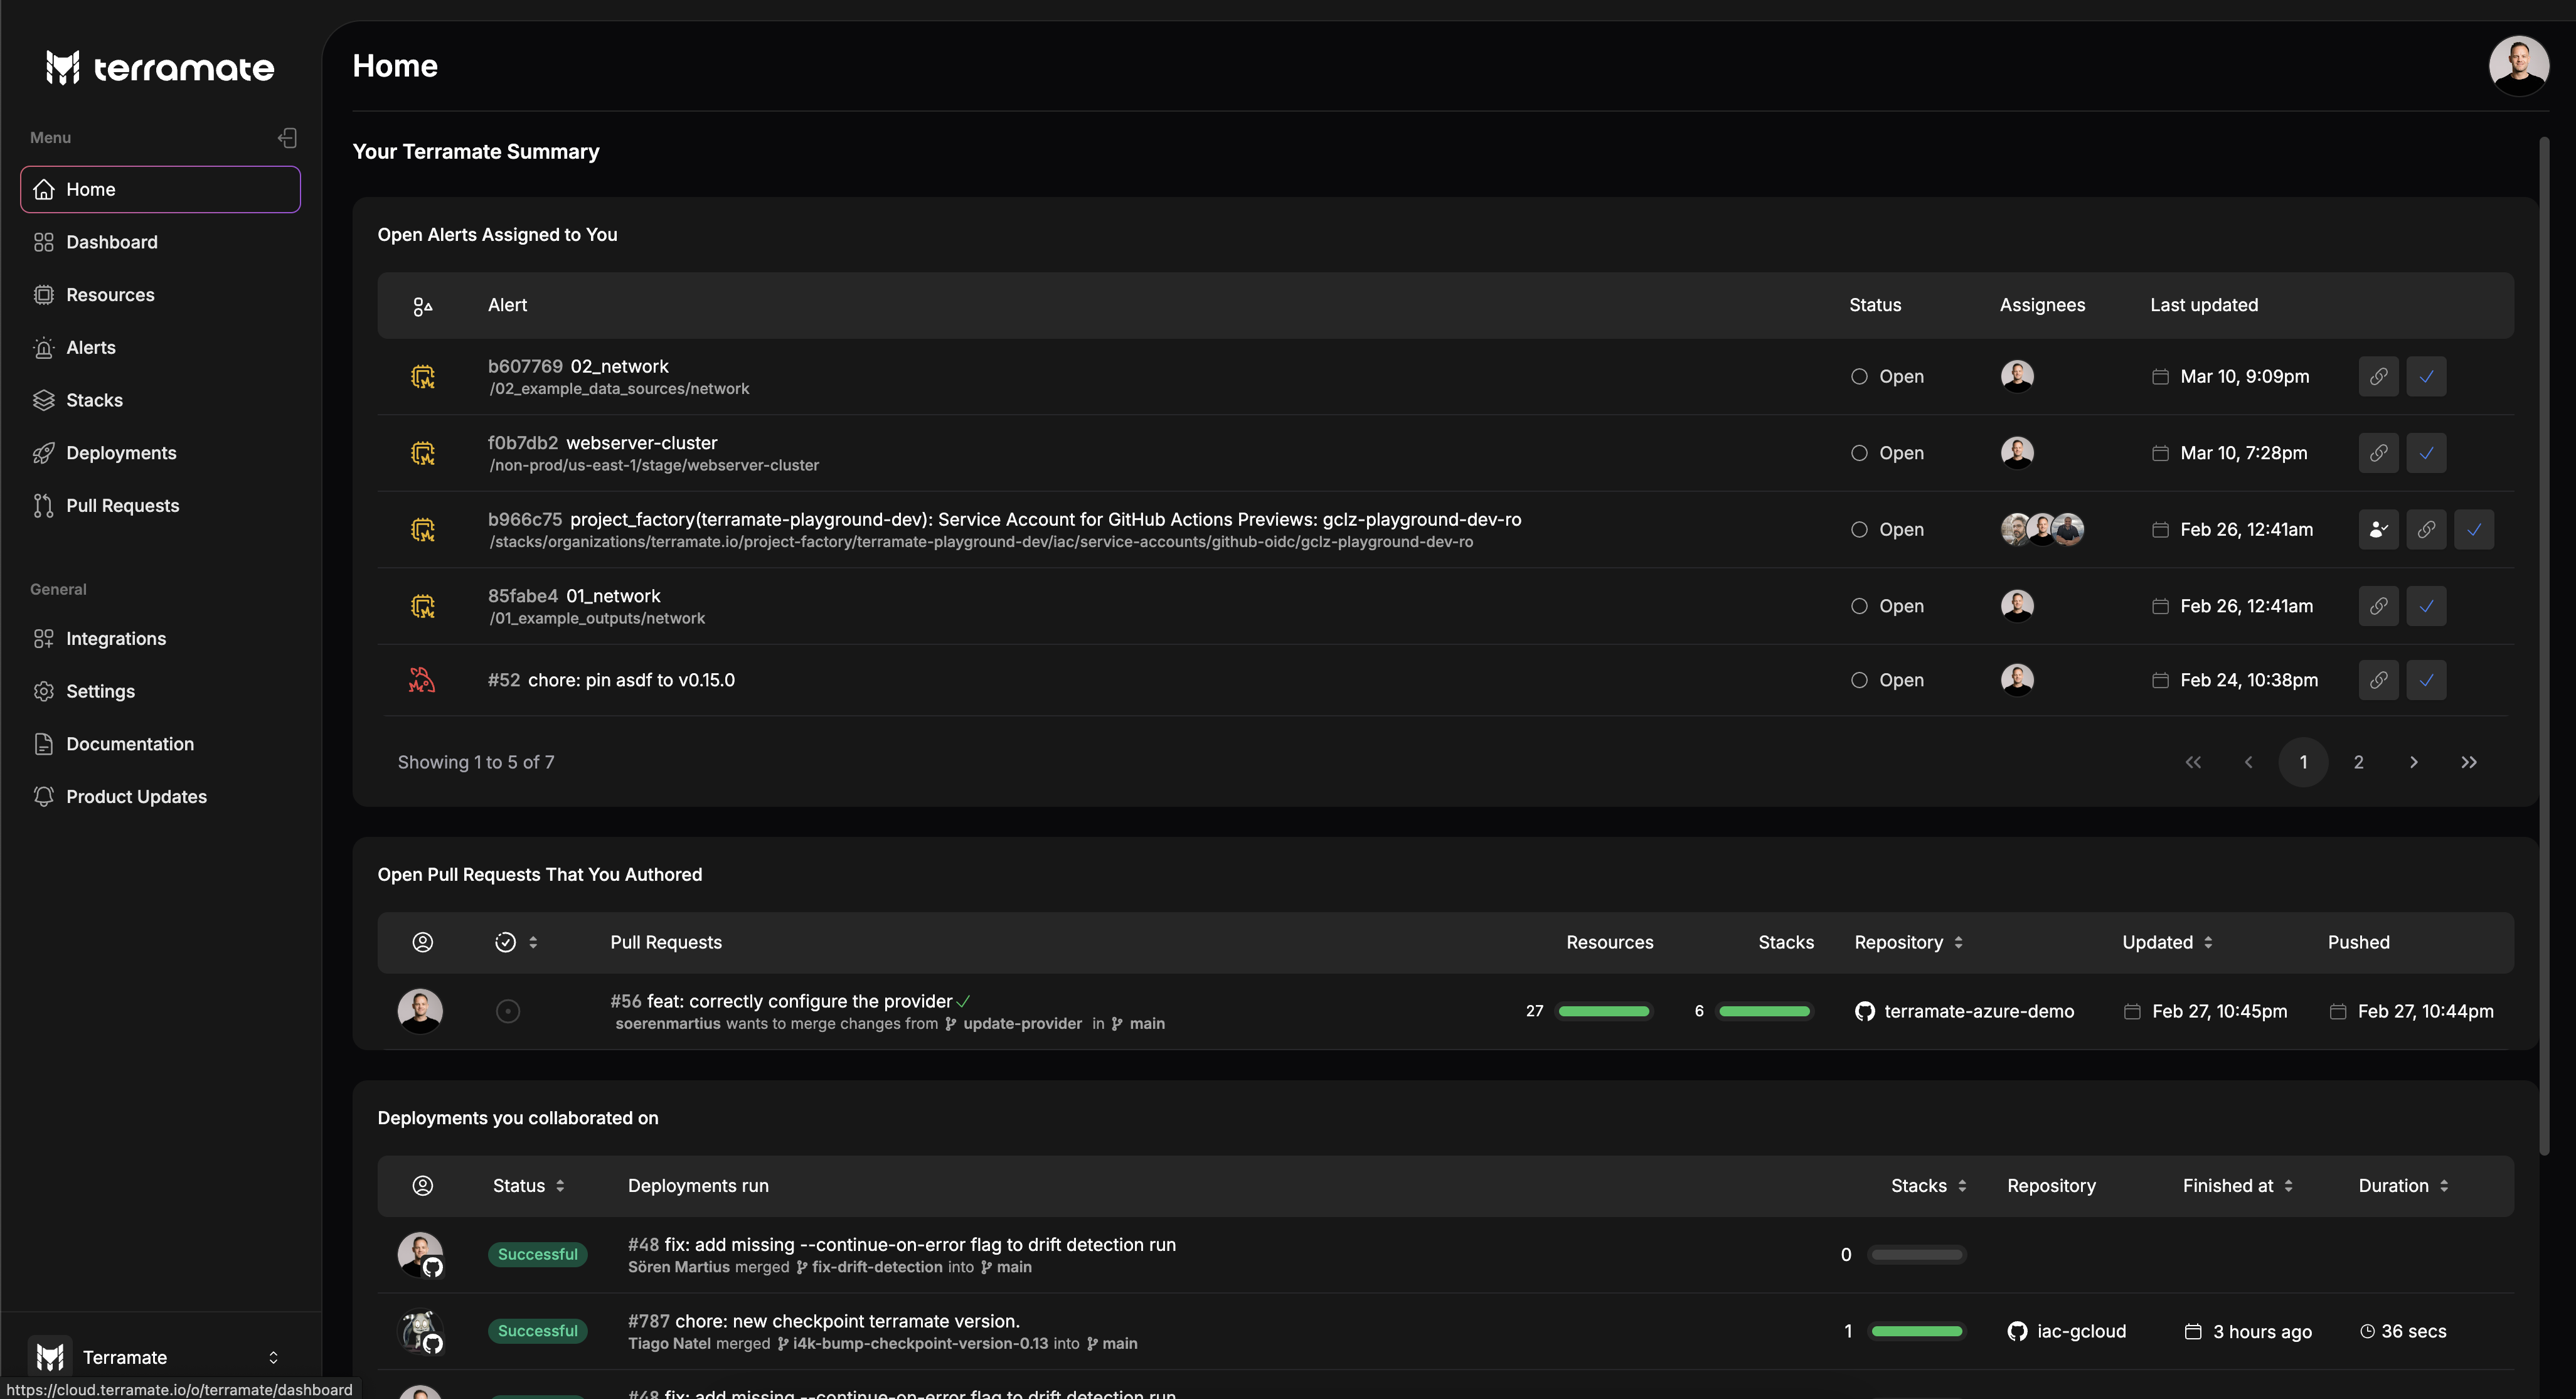This screenshot has height=1399, width=2576.
Task: Open Settings in sidebar
Action: (160, 691)
